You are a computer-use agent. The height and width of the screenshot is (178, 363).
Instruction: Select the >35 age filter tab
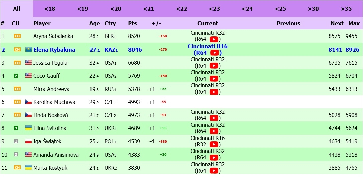346,9
